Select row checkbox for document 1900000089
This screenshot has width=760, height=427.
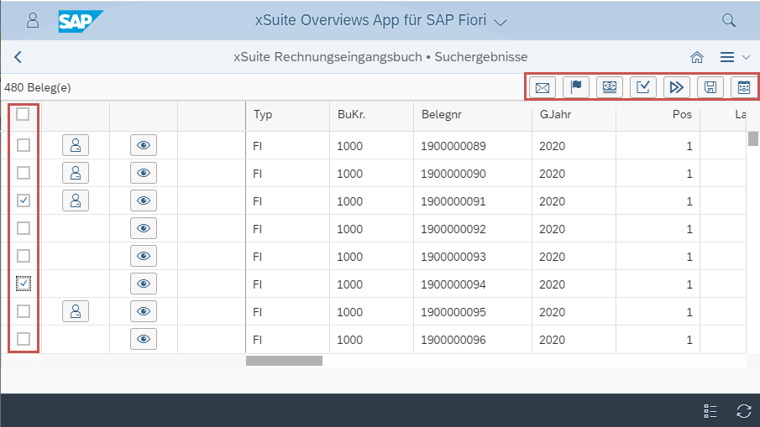tap(24, 145)
